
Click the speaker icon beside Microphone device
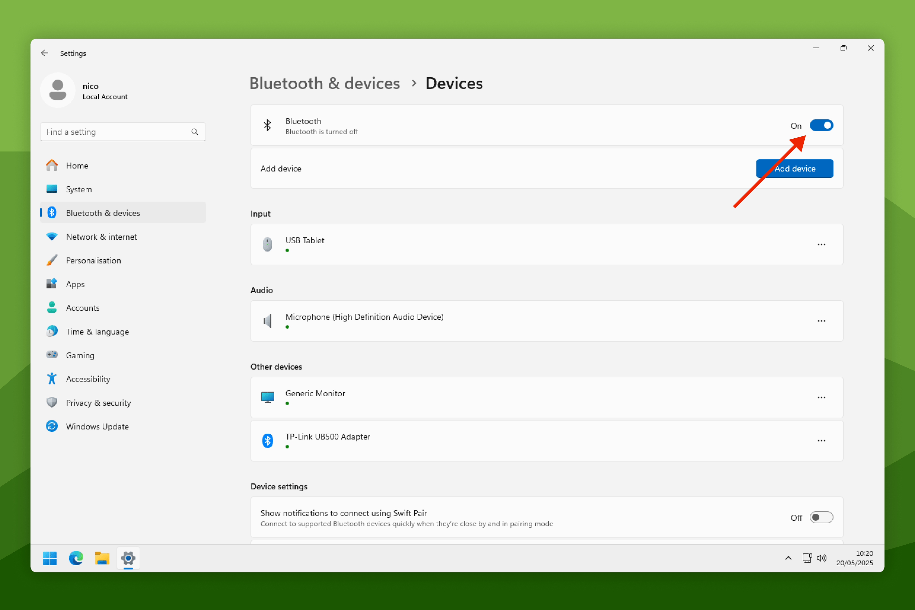click(267, 321)
